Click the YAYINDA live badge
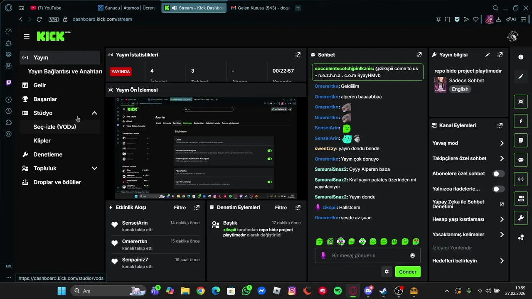 tap(121, 71)
